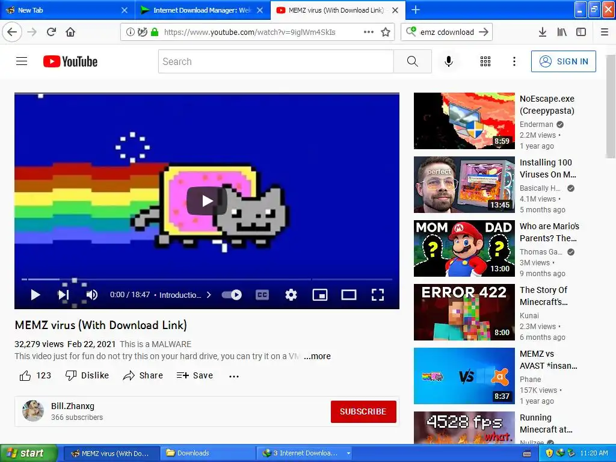The width and height of the screenshot is (616, 462).
Task: Open YouTube apps grid
Action: click(x=485, y=61)
